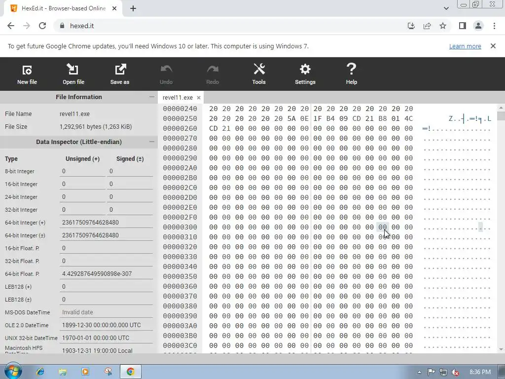Screen dimensions: 505x379
Task: Click the browser forward arrow
Action: (27, 26)
